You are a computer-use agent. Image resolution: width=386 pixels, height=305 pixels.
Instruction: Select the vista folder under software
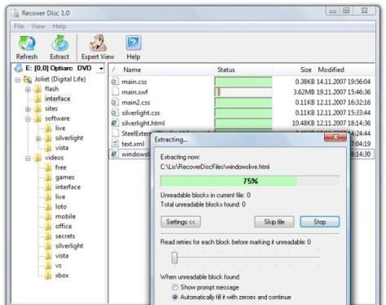62,148
